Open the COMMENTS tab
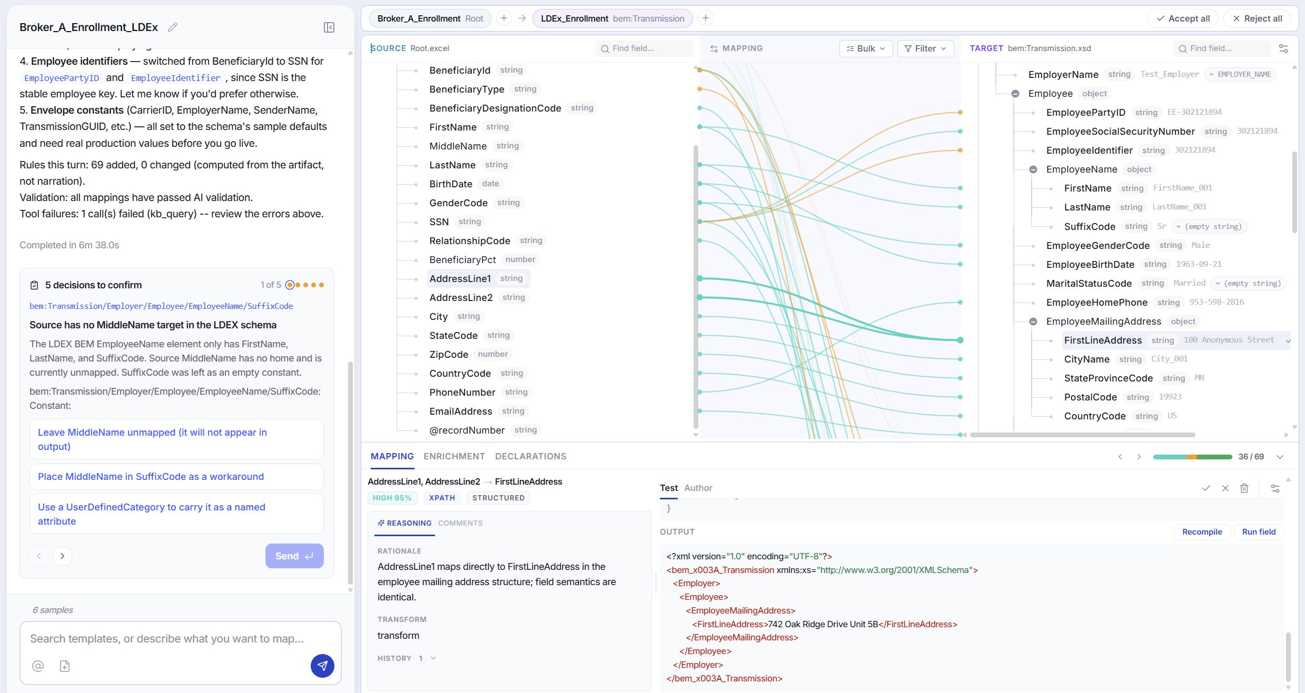This screenshot has width=1305, height=693. [x=460, y=523]
